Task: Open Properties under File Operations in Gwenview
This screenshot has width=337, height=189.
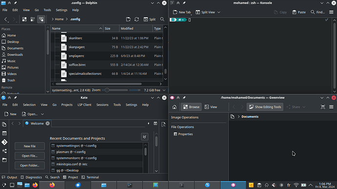Action: click(x=183, y=134)
